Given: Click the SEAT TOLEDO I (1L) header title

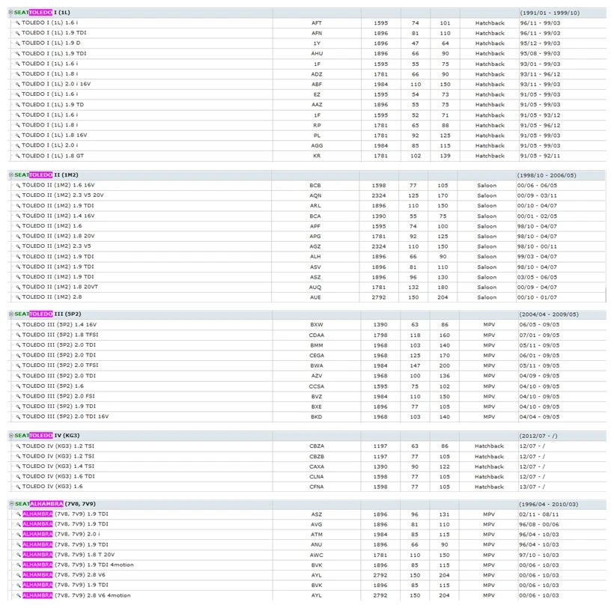Looking at the screenshot, I should point(42,13).
